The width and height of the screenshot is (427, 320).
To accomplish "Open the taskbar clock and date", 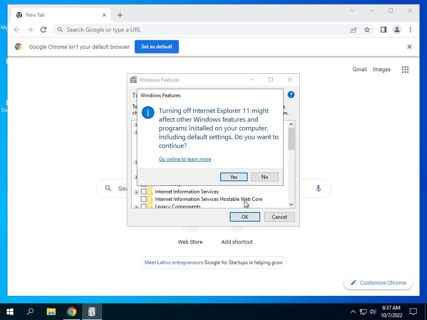I will pyautogui.click(x=391, y=312).
